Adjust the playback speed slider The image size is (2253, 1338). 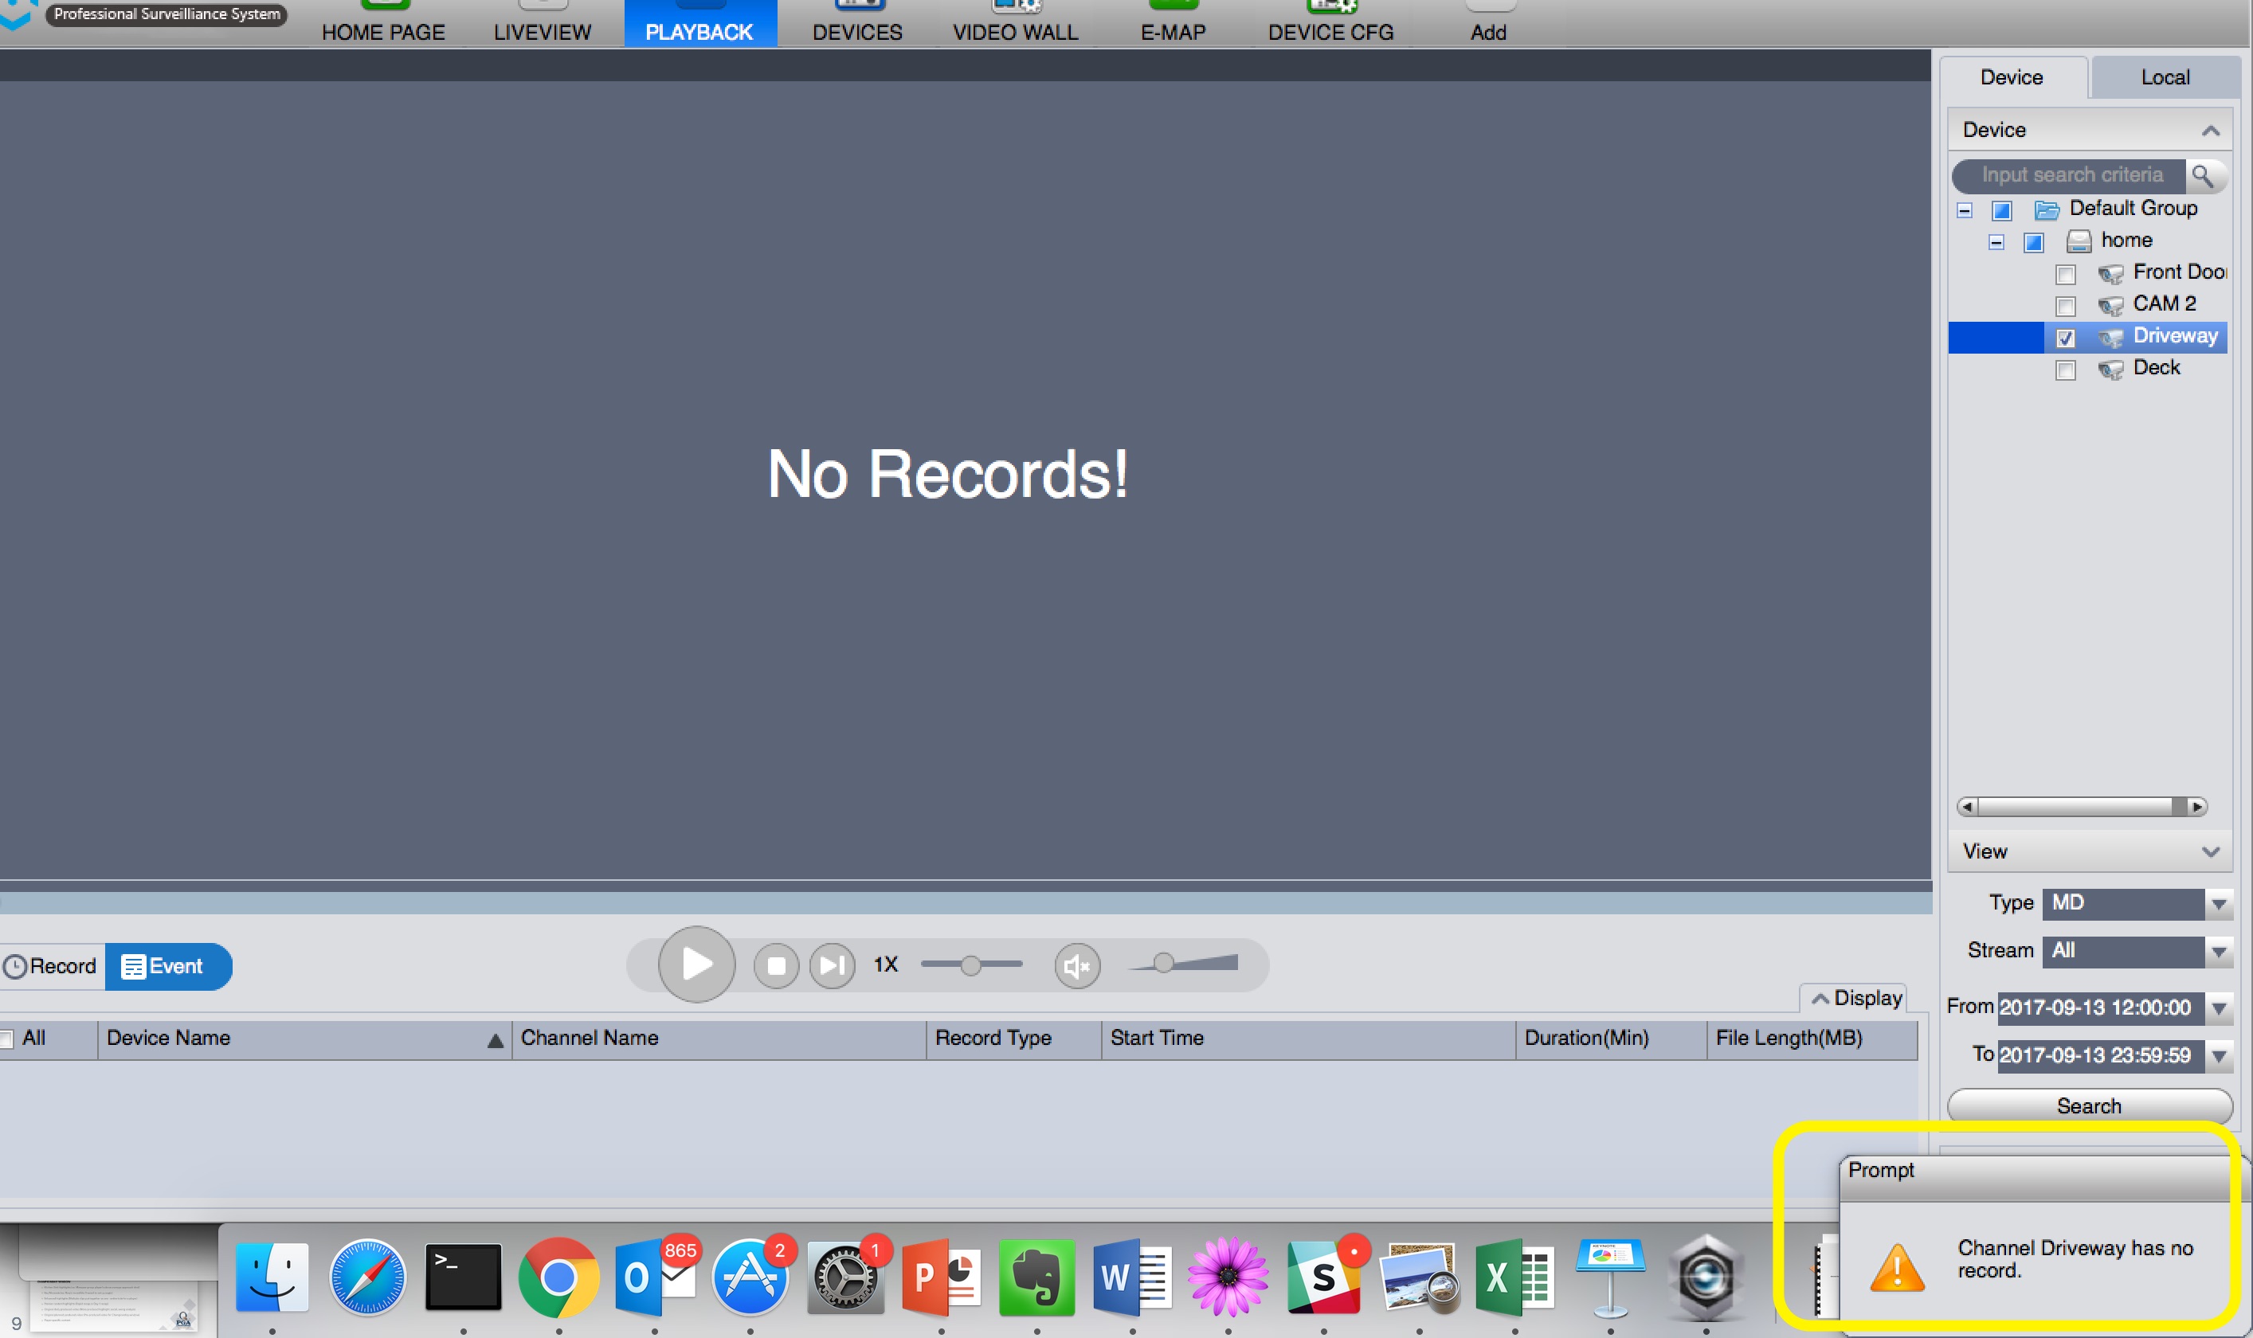(970, 964)
